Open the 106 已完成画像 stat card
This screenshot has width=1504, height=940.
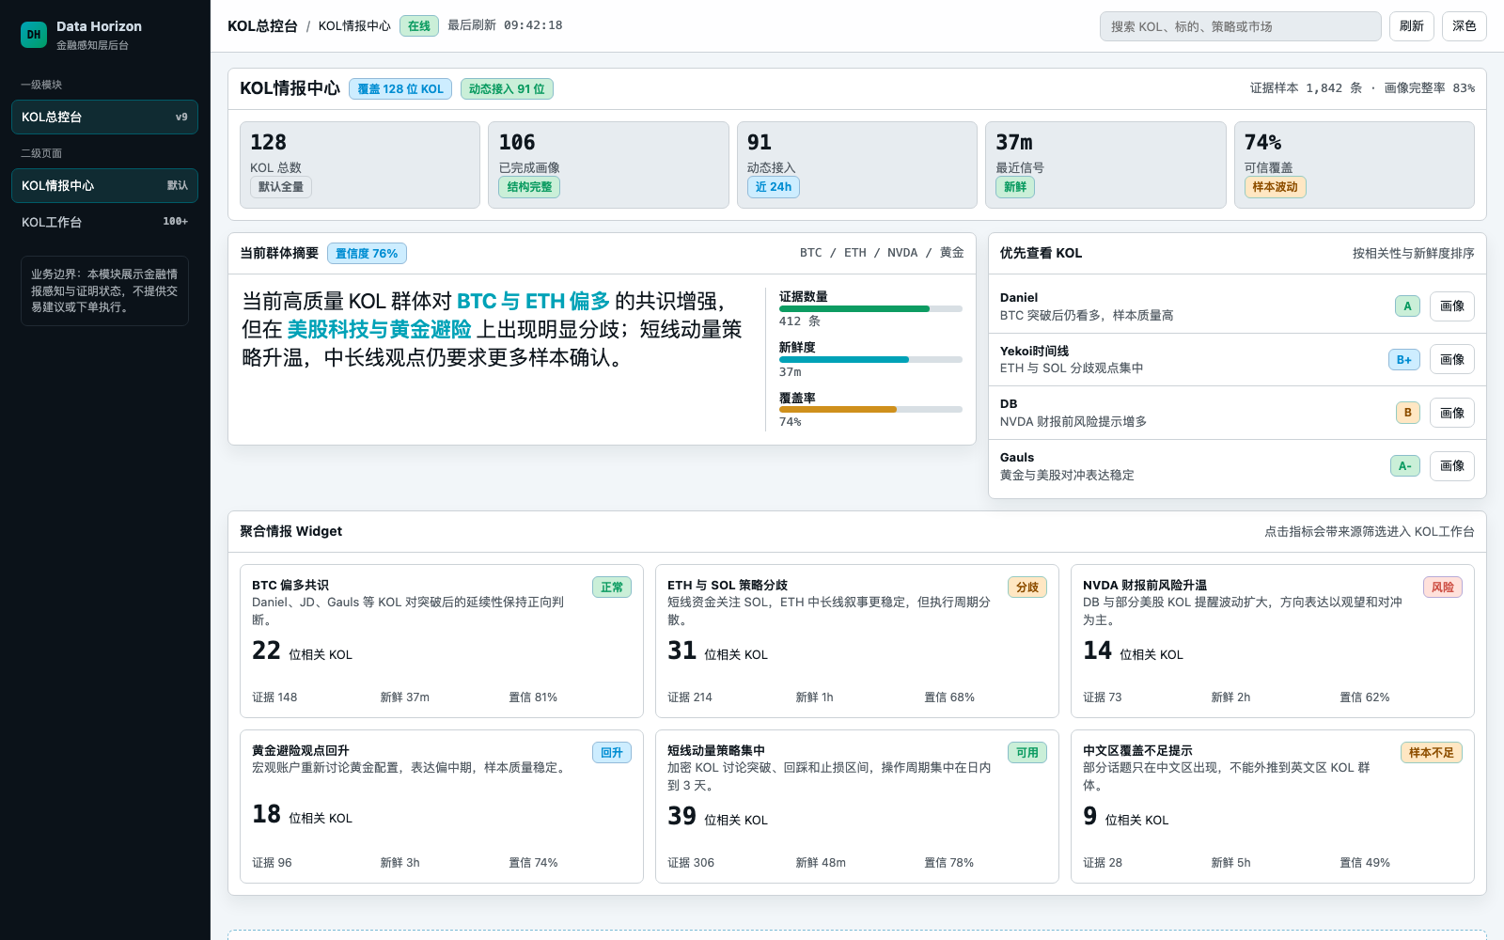coord(608,164)
